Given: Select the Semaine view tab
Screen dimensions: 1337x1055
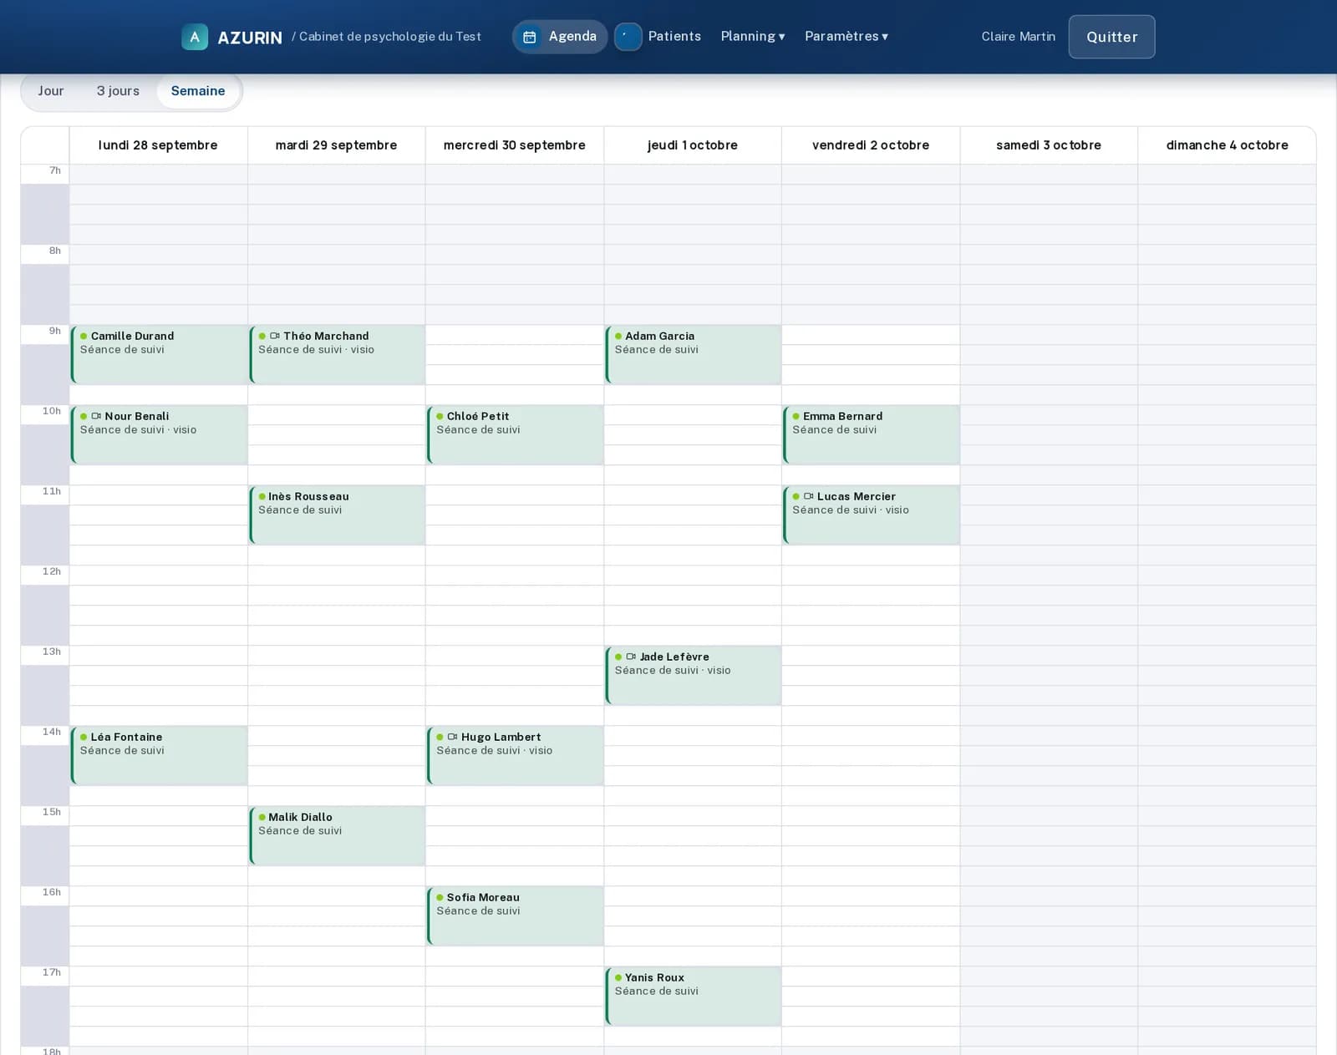Looking at the screenshot, I should point(198,91).
